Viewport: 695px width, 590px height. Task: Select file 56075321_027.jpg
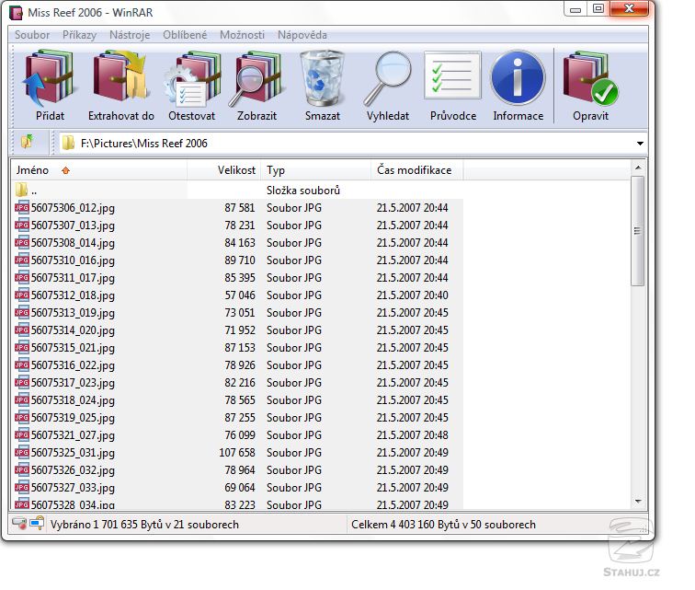pyautogui.click(x=73, y=435)
